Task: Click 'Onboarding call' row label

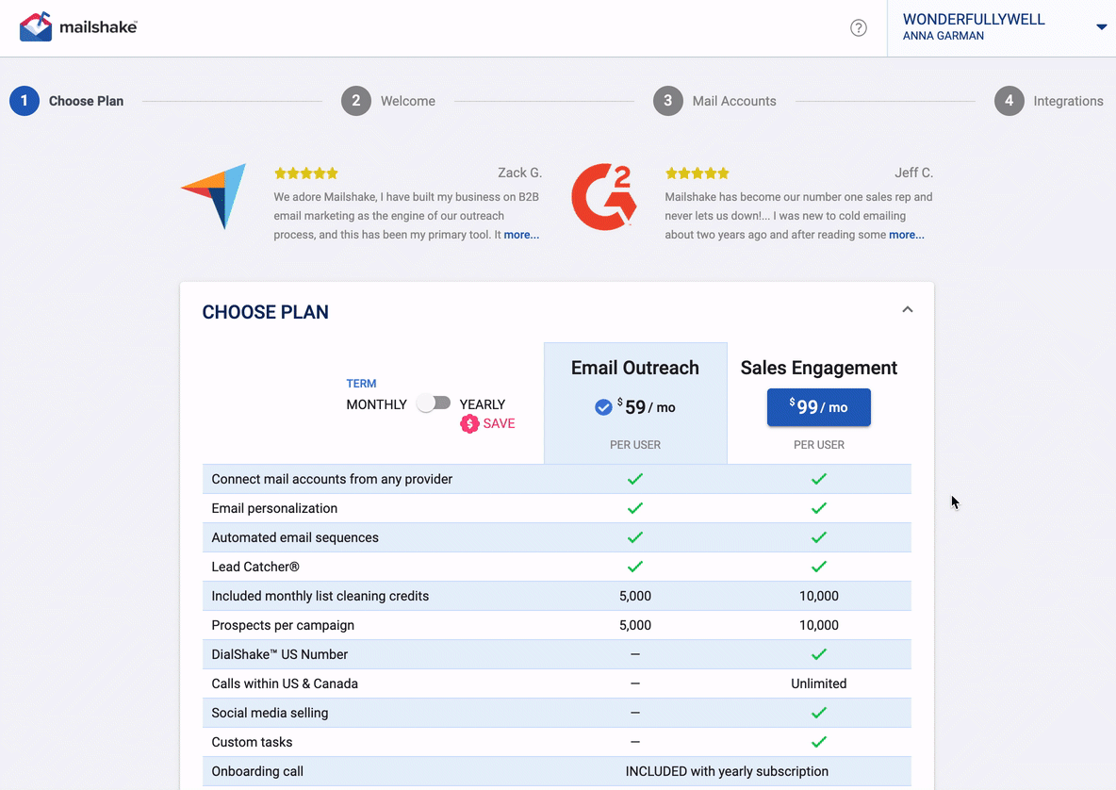Action: pos(257,771)
